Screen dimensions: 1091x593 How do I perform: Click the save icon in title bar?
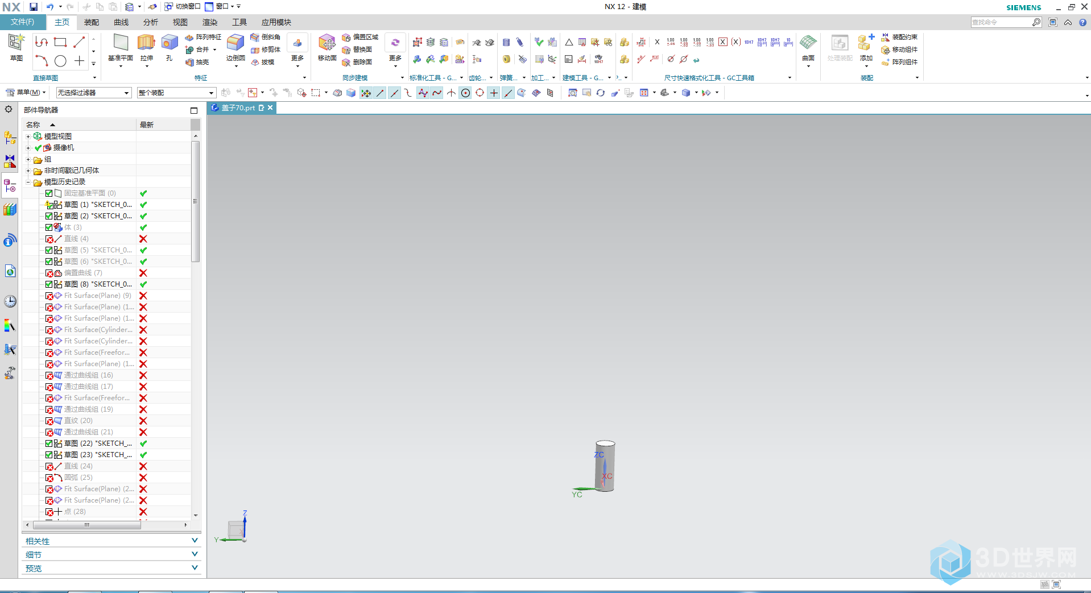coord(34,7)
